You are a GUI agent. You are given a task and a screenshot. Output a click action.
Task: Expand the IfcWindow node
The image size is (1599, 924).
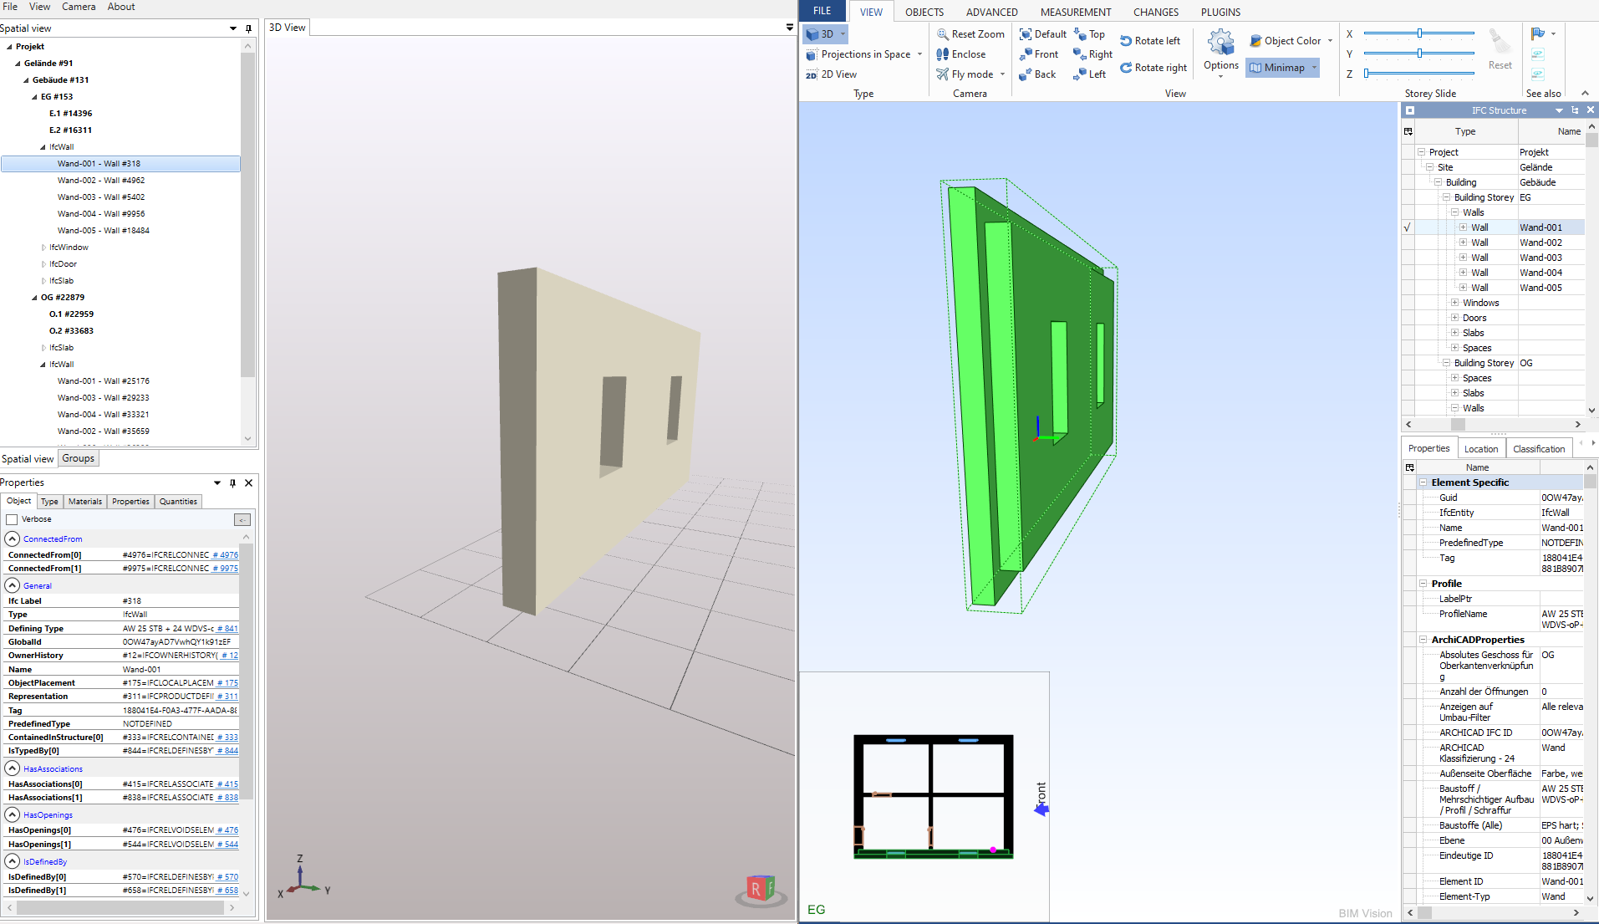click(x=43, y=248)
